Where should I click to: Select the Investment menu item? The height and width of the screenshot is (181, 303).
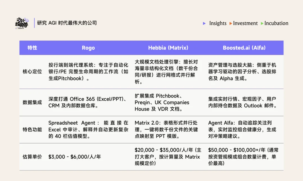coord(245,23)
